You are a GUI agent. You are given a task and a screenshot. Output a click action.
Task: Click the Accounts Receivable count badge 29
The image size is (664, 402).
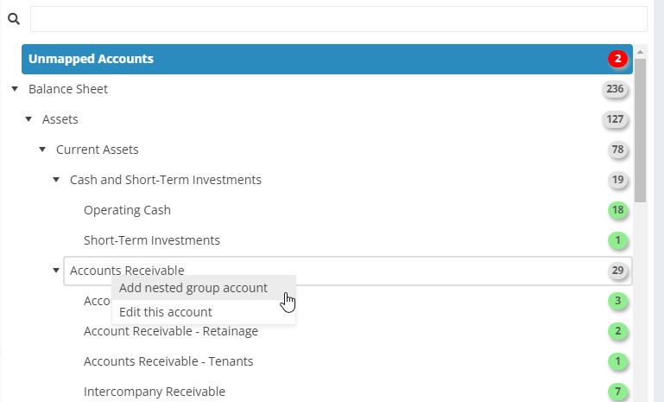[617, 270]
